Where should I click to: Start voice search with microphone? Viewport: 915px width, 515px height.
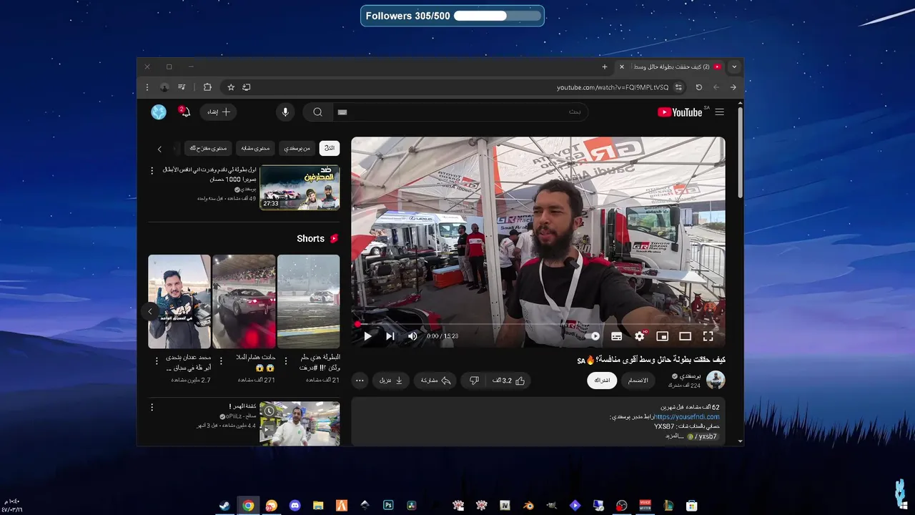pyautogui.click(x=285, y=112)
